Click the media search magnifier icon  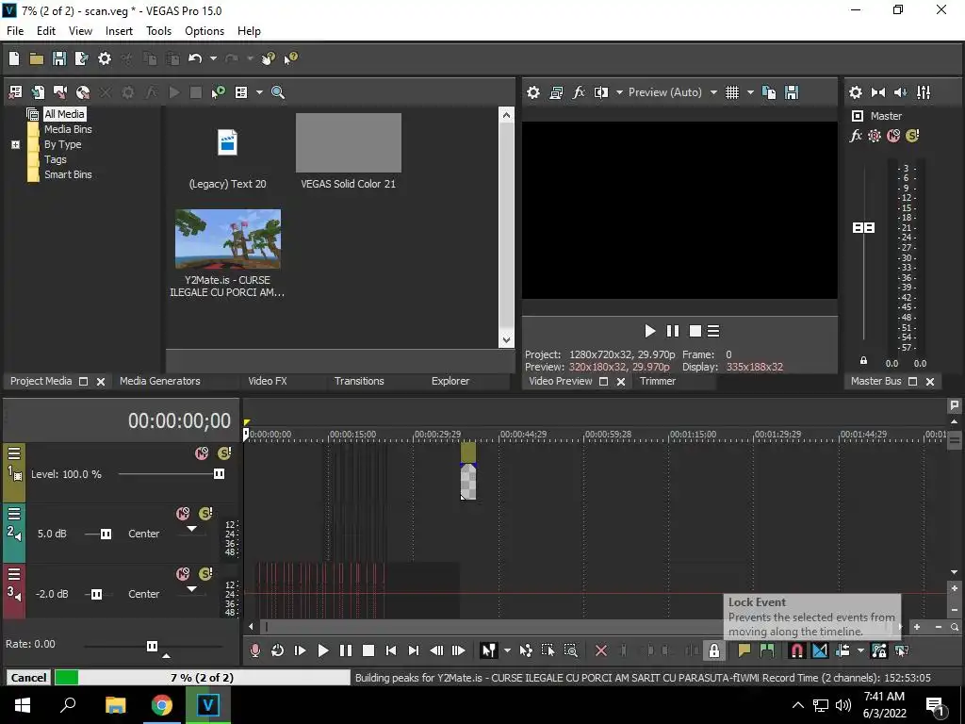click(278, 92)
